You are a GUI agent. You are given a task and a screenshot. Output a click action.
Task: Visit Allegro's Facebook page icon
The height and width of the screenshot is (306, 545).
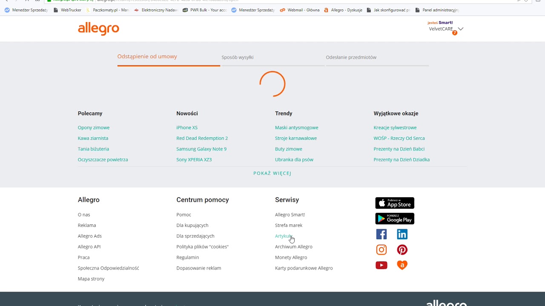point(381,234)
